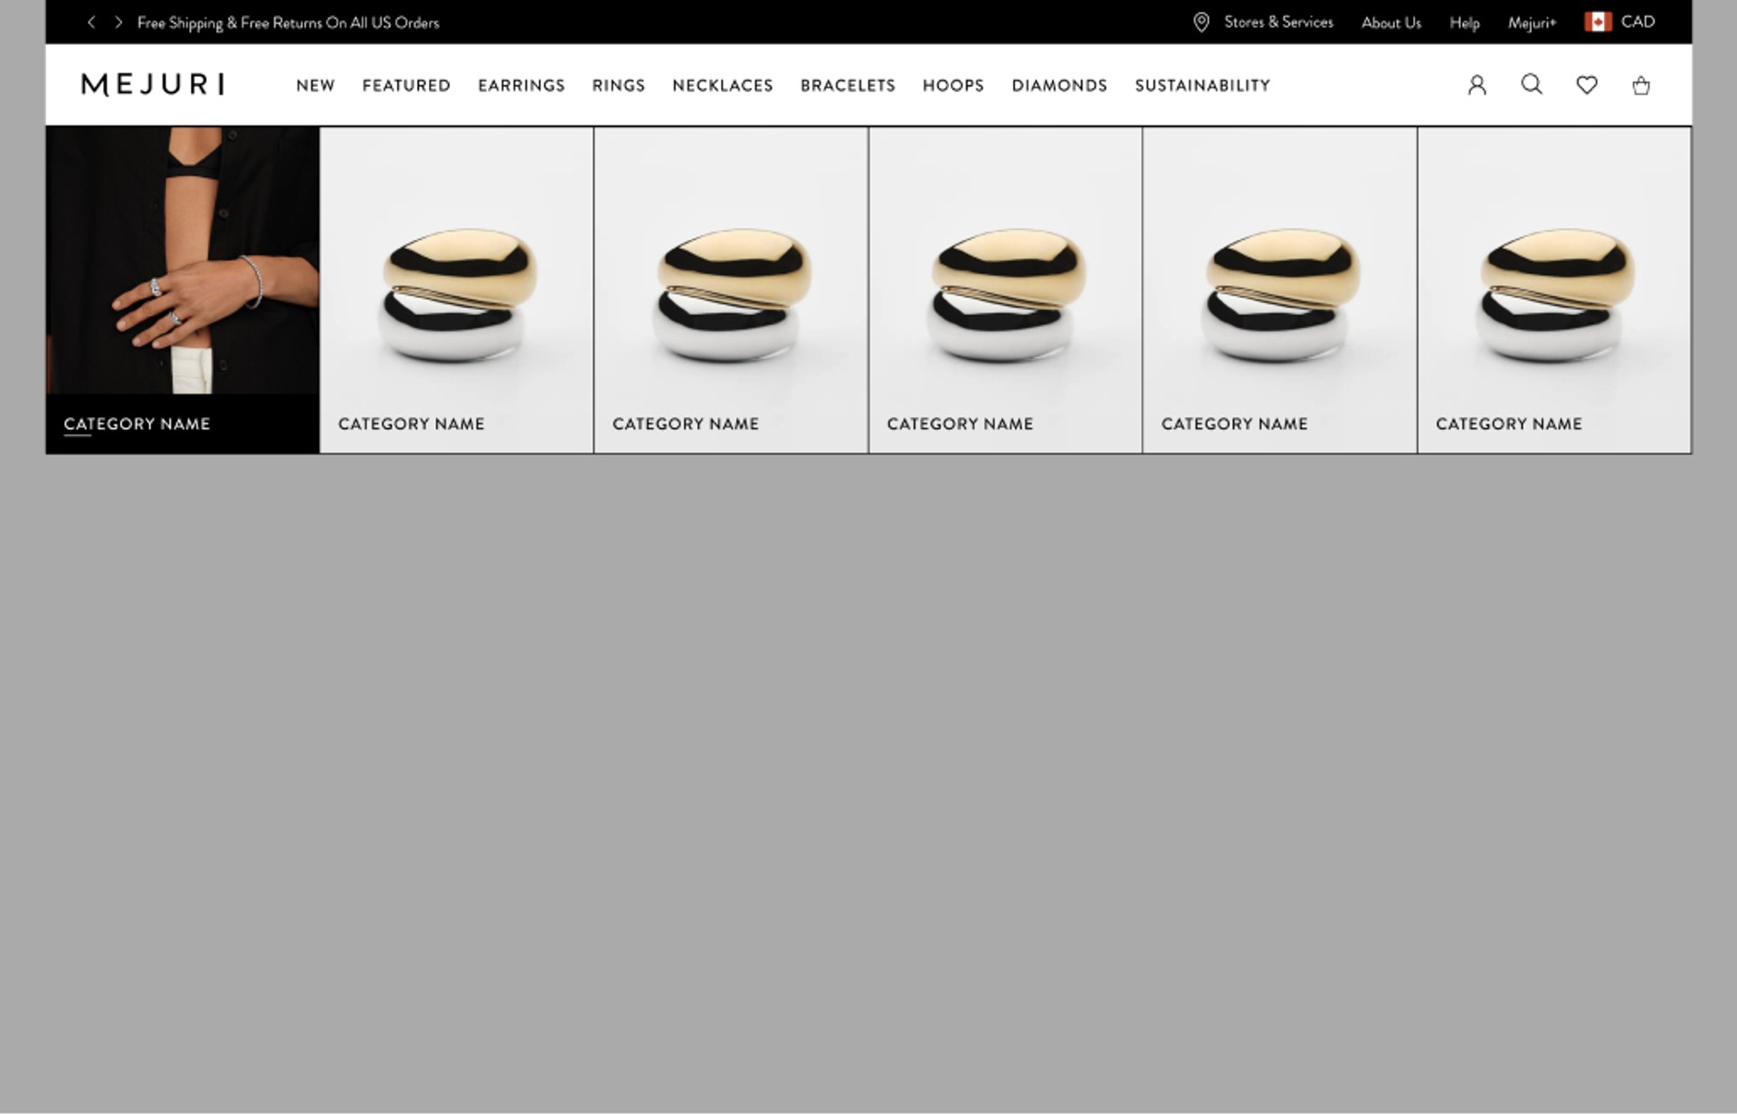Show the previous announcement with left arrow
Image resolution: width=1737 pixels, height=1114 pixels.
[91, 22]
